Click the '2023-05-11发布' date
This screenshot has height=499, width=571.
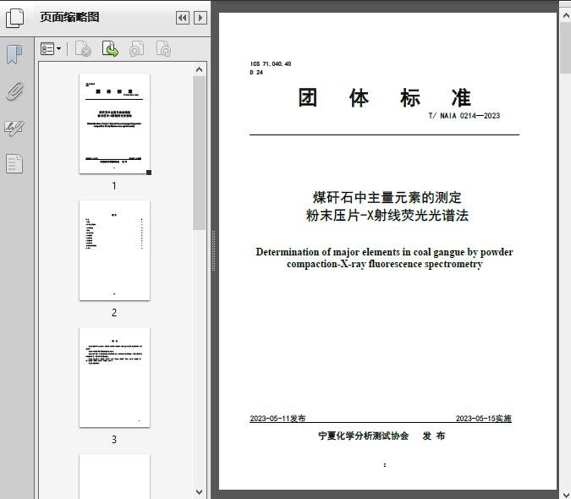(277, 419)
